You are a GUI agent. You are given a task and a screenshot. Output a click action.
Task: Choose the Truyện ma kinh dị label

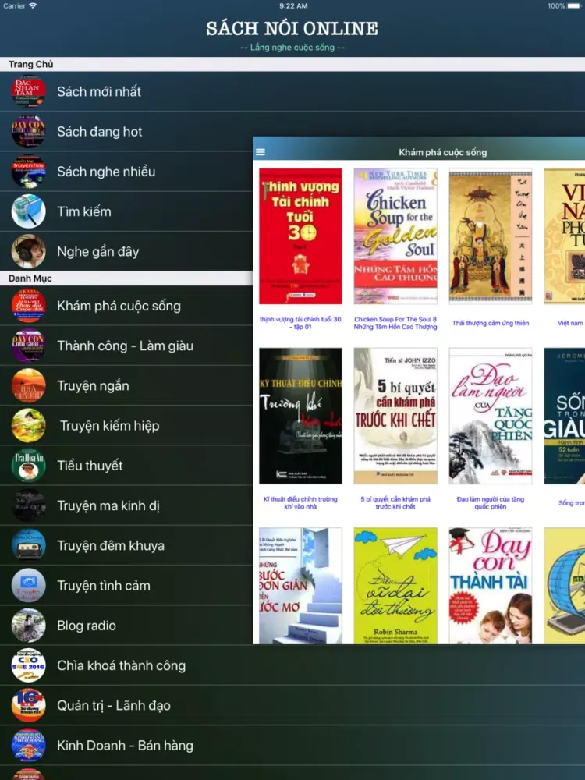click(x=108, y=505)
